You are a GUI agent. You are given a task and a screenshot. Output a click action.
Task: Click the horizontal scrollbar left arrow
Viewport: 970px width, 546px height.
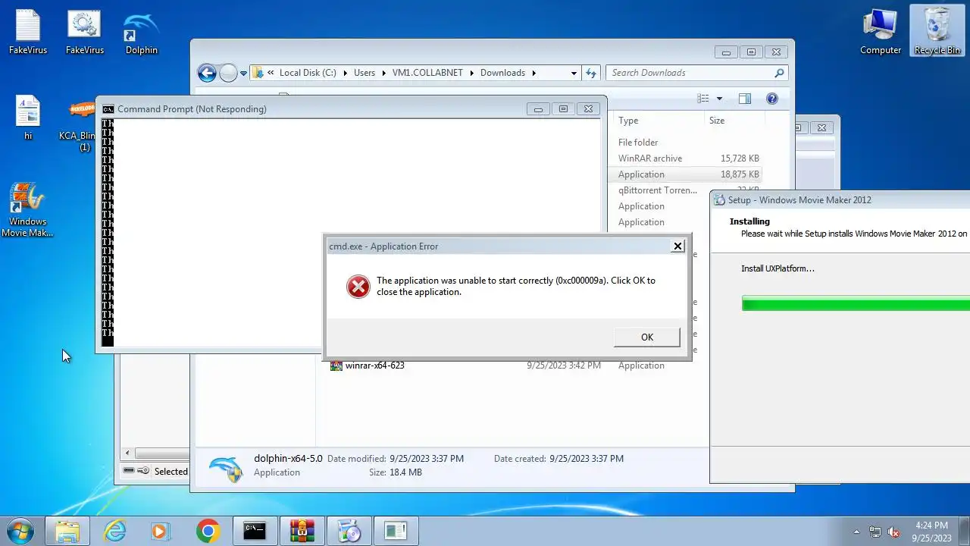[127, 453]
